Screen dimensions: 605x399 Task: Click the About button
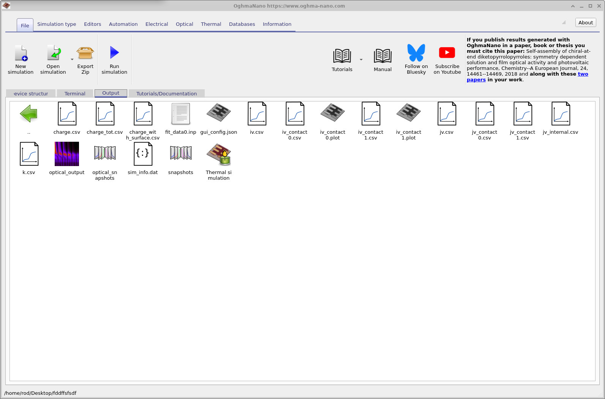tap(585, 23)
